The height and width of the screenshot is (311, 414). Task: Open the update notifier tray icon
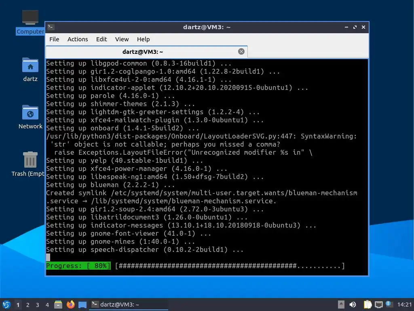coord(389,304)
